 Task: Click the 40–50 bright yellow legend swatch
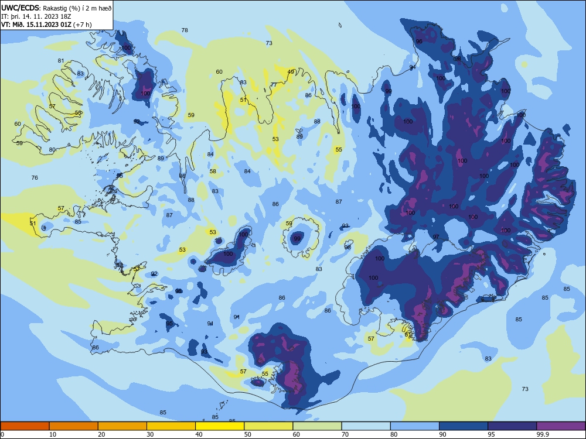point(220,426)
